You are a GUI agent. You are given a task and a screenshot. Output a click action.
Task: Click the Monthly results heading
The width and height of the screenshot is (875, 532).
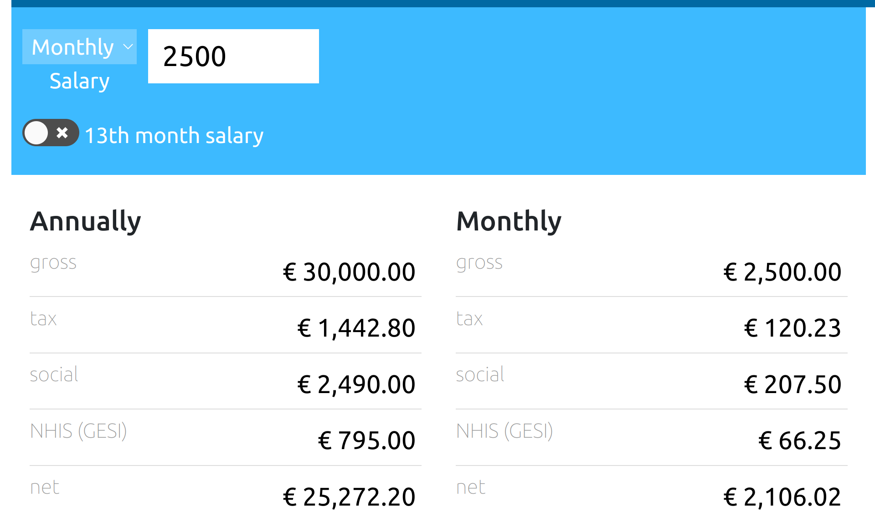[x=509, y=221]
